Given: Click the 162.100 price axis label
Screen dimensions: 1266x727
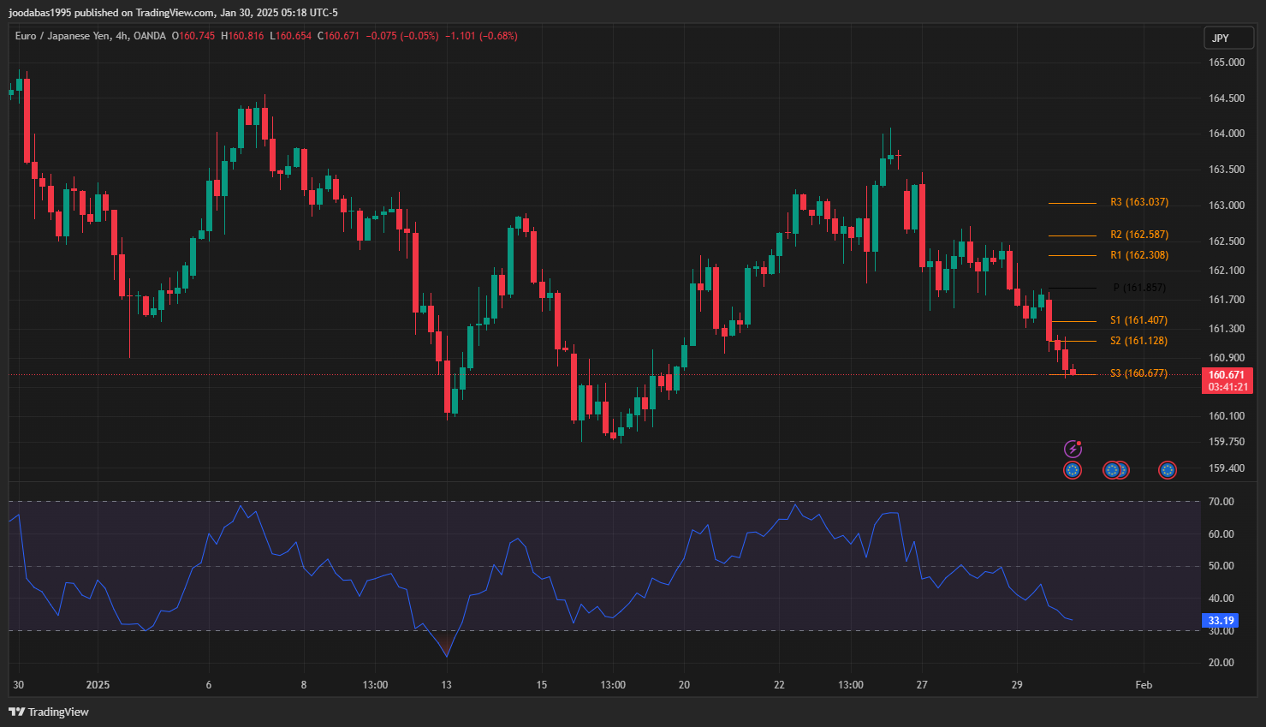Looking at the screenshot, I should point(1227,271).
